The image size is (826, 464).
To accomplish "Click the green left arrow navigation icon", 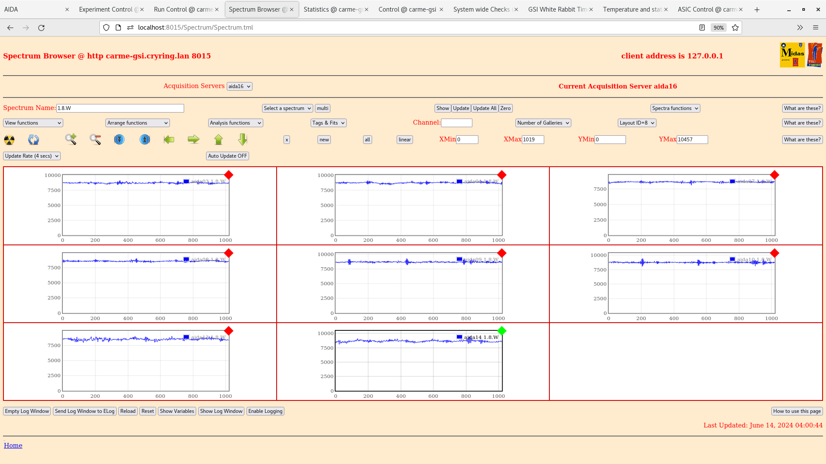I will [x=169, y=139].
